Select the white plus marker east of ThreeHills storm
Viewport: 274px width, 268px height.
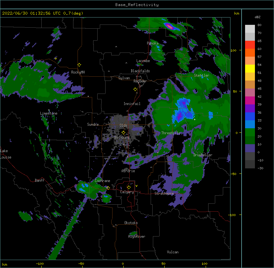pos(195,119)
